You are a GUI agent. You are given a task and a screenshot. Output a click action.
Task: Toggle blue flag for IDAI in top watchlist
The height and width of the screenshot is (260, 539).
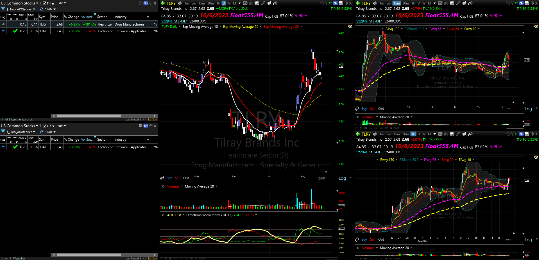point(3,31)
